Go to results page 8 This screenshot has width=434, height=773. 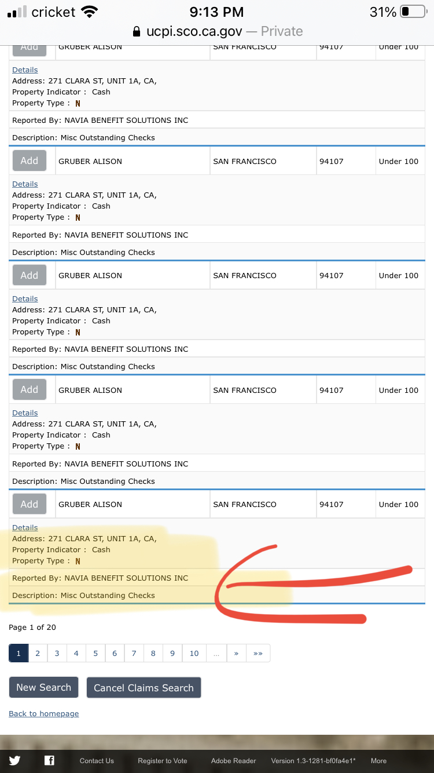[x=153, y=653]
